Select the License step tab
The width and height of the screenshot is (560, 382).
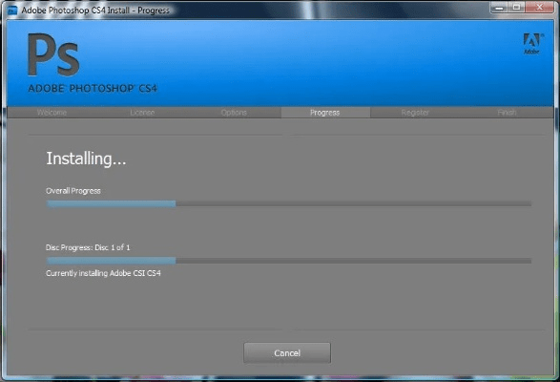[142, 113]
